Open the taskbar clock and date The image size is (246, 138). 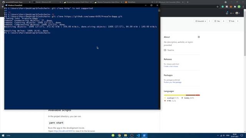(x=235, y=135)
